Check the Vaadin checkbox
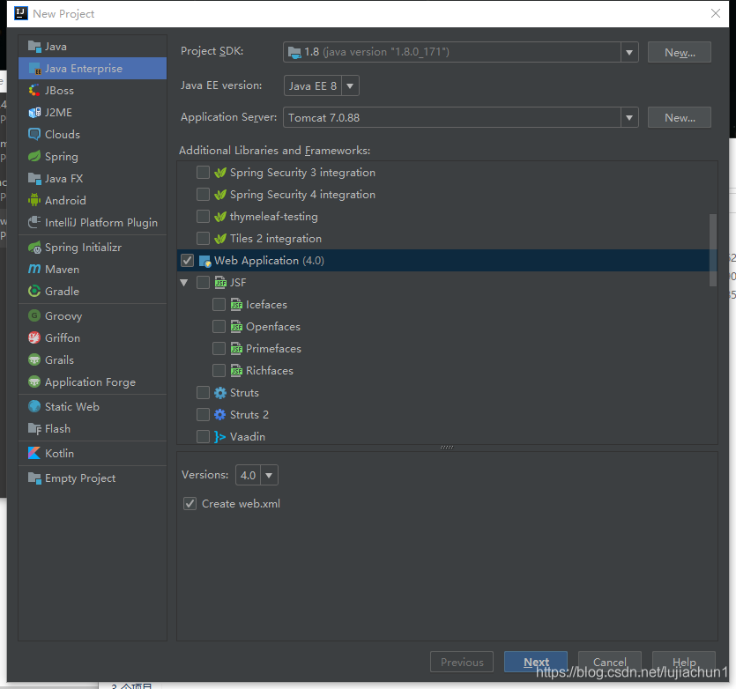This screenshot has width=736, height=689. 203,436
